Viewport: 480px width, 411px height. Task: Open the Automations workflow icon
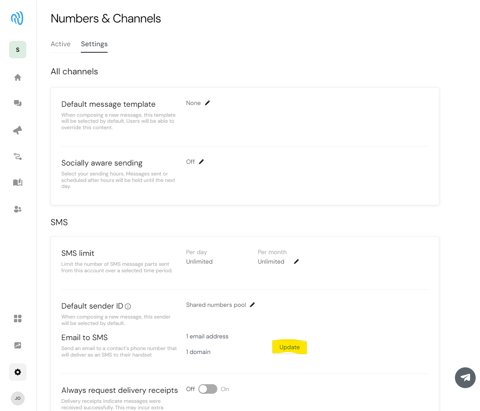(17, 156)
